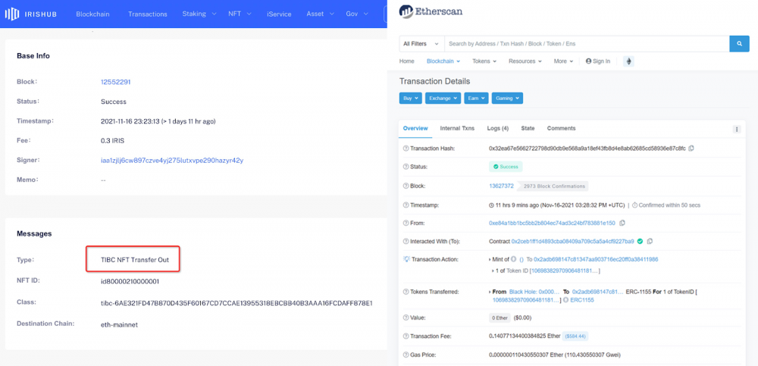Open the NFT menu in IRISHUB
The width and height of the screenshot is (758, 366).
coord(240,14)
